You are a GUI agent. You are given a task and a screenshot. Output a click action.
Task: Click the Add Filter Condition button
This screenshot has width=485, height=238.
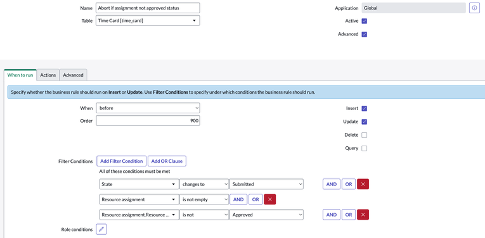click(122, 161)
